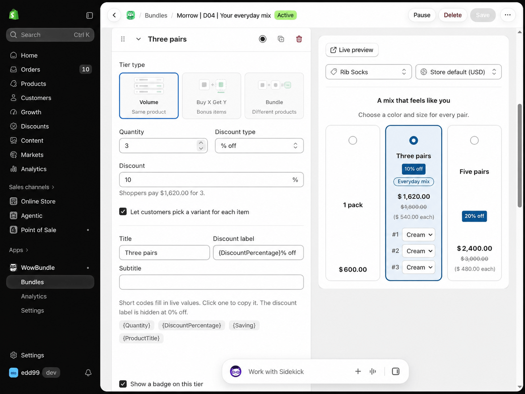Toggle the sidebar collapse icon
This screenshot has height=394, width=525.
click(90, 15)
